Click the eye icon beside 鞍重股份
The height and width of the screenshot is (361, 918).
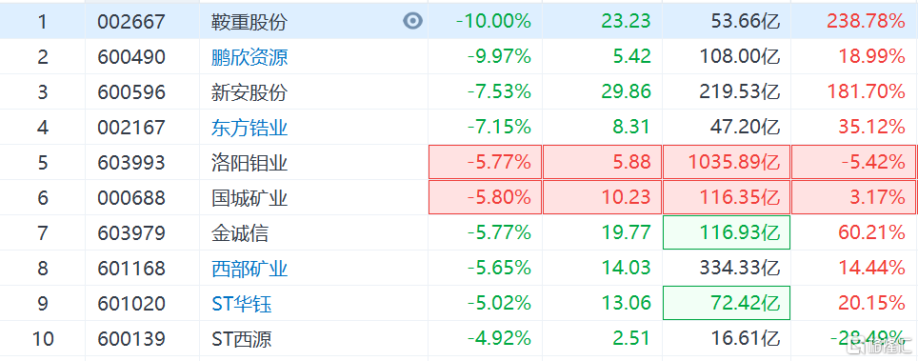tap(412, 22)
